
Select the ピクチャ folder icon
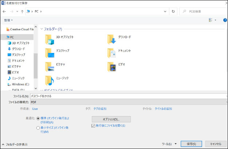(x=50, y=67)
